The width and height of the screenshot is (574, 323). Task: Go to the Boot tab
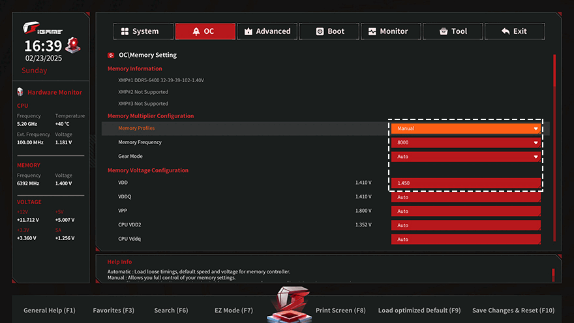tap(329, 31)
